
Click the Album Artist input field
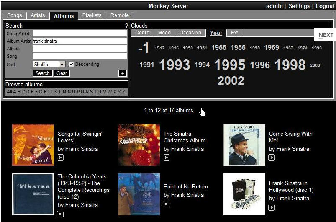80,41
